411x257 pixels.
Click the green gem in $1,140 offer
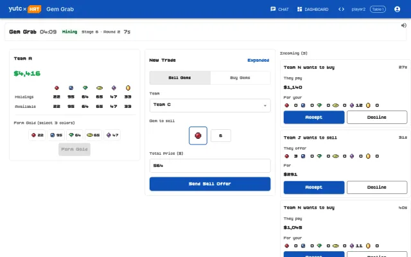click(319, 105)
